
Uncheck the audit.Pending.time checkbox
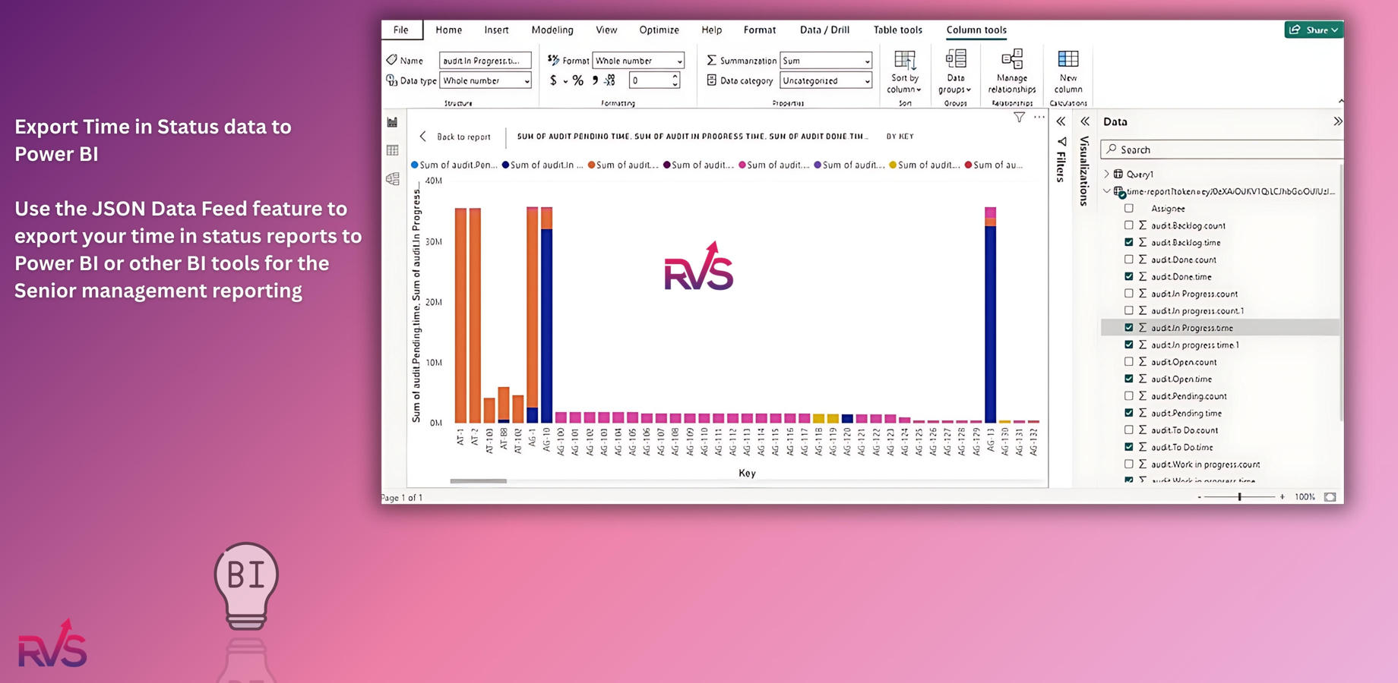click(1129, 413)
